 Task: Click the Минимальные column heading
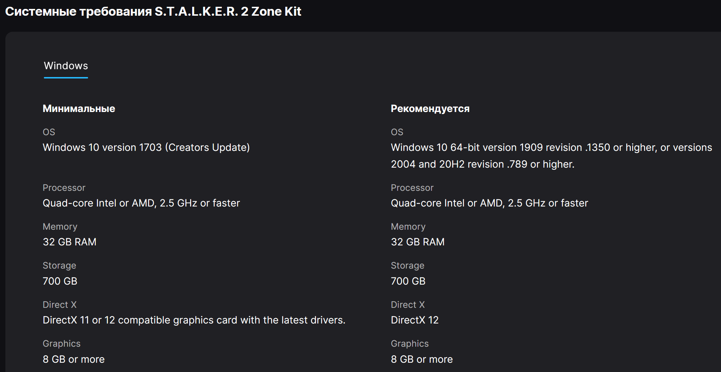point(79,108)
